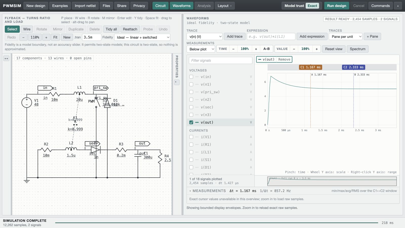Collapse the Properties panel chevron

click(x=177, y=82)
